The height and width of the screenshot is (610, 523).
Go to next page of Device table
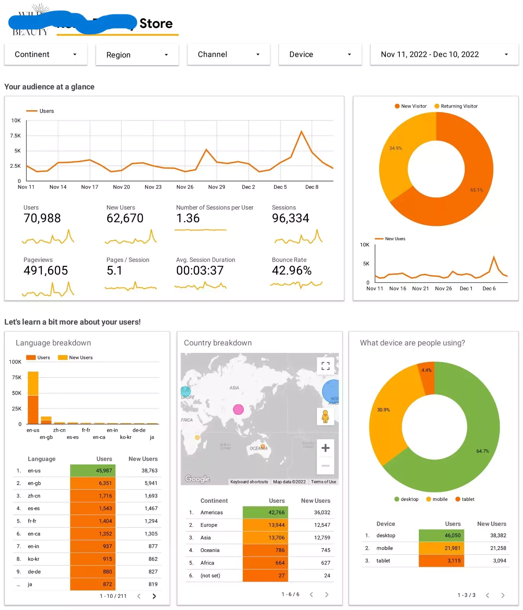tap(503, 596)
